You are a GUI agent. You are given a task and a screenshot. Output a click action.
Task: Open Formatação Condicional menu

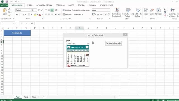[x=117, y=12]
